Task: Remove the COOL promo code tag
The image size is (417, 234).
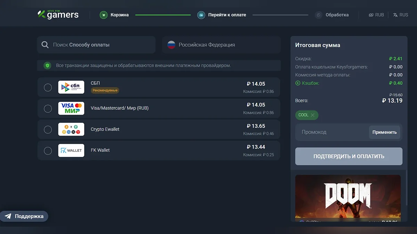Action: tap(312, 115)
